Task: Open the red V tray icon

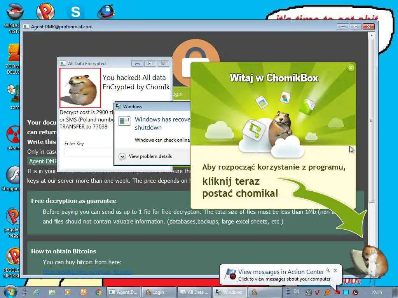Action: click(317, 293)
